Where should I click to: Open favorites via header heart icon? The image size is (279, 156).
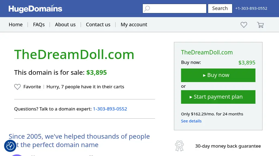244,25
